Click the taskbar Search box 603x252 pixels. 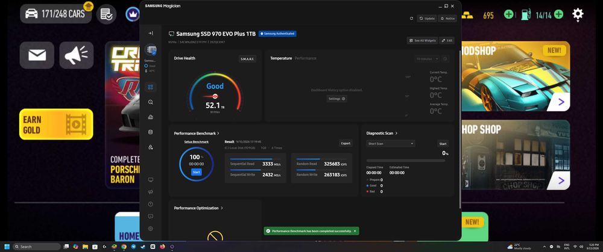pyautogui.click(x=37, y=247)
